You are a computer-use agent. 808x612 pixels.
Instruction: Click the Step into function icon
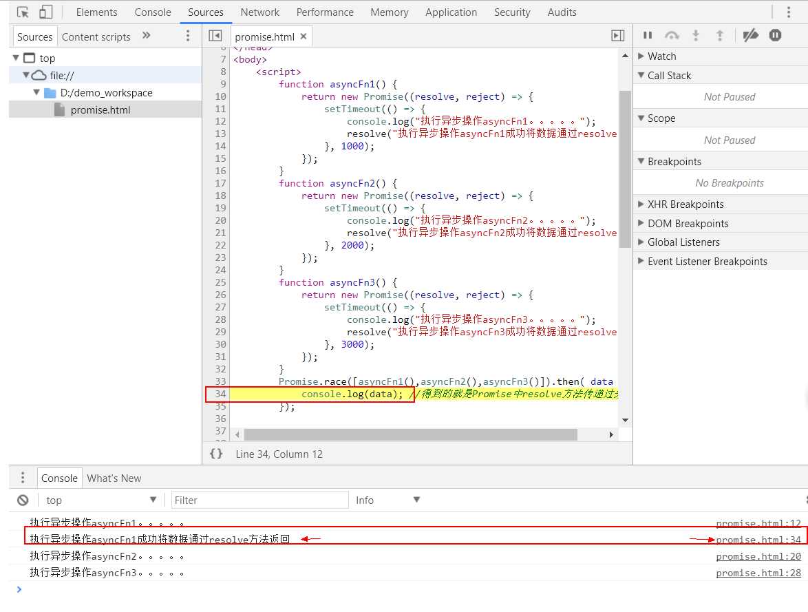[x=696, y=35]
